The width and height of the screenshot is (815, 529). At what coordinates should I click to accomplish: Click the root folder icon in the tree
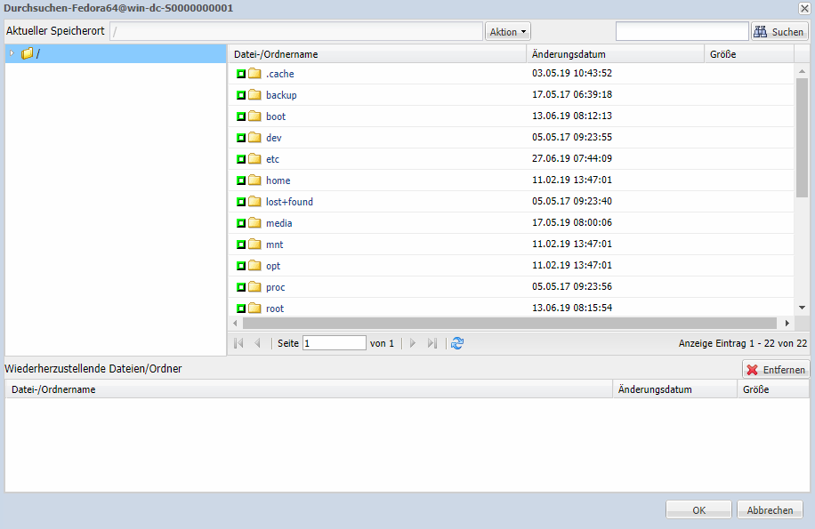pyautogui.click(x=28, y=54)
